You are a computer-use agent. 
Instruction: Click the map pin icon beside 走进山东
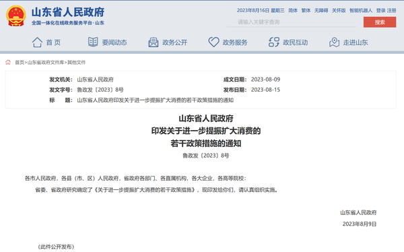[334, 42]
